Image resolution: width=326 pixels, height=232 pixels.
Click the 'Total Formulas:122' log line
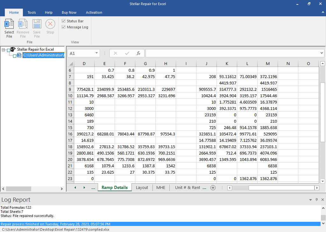click(16, 207)
